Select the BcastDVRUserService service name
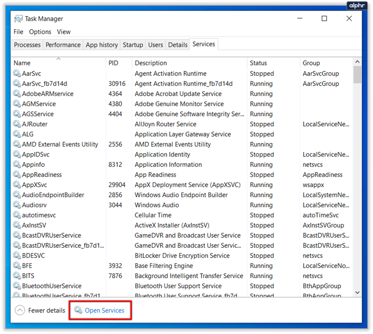This screenshot has height=334, width=373. coord(52,235)
